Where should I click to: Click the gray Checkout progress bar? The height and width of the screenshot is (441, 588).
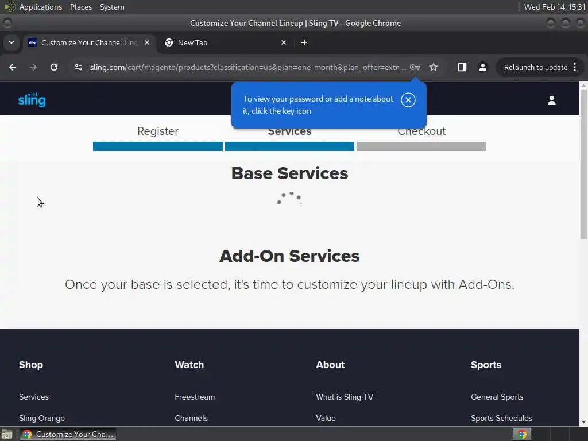pos(421,146)
